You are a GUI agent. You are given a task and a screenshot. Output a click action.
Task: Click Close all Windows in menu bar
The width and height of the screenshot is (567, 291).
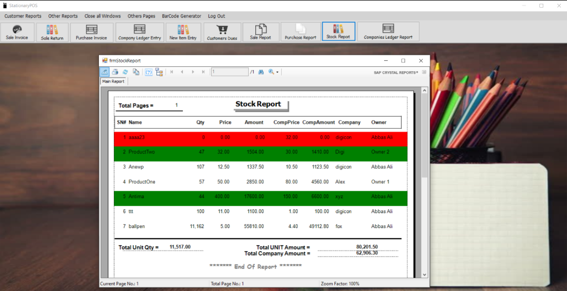coord(102,16)
